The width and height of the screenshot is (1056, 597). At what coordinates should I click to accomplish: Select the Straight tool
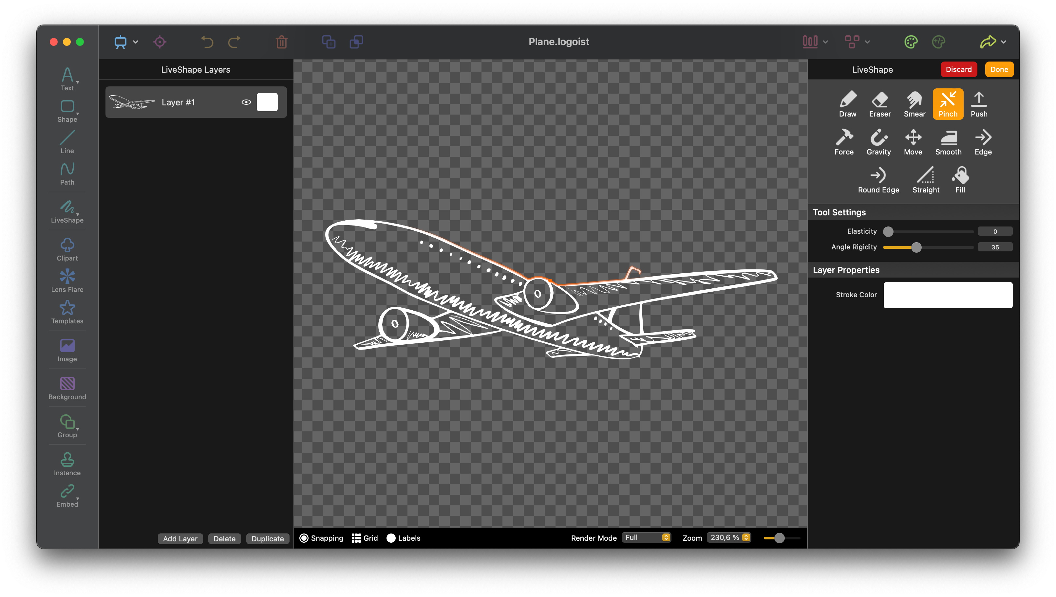[x=926, y=180]
